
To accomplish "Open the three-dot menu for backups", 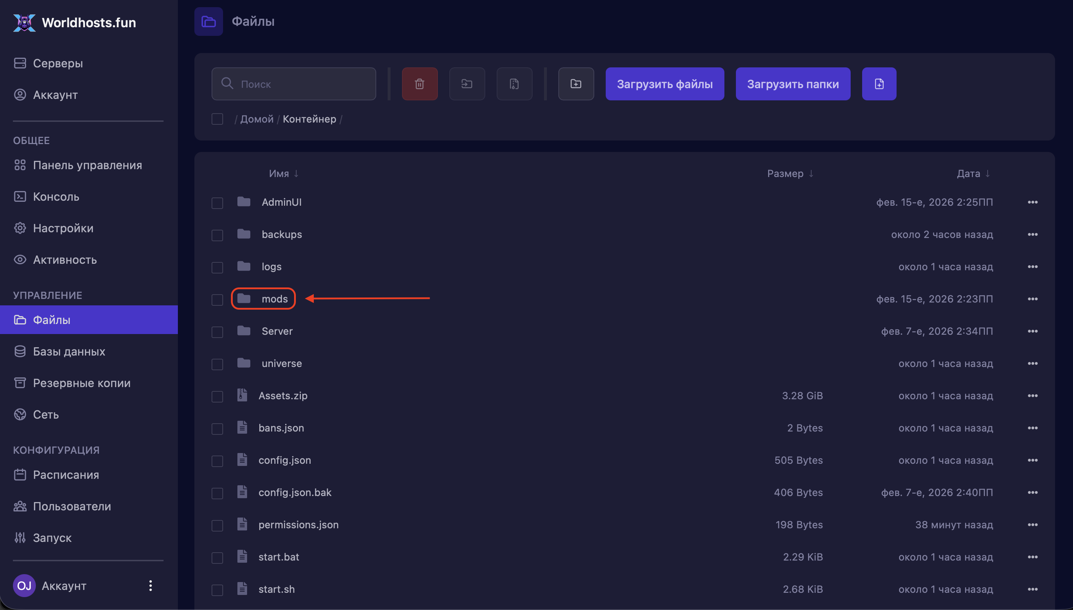I will click(1032, 235).
